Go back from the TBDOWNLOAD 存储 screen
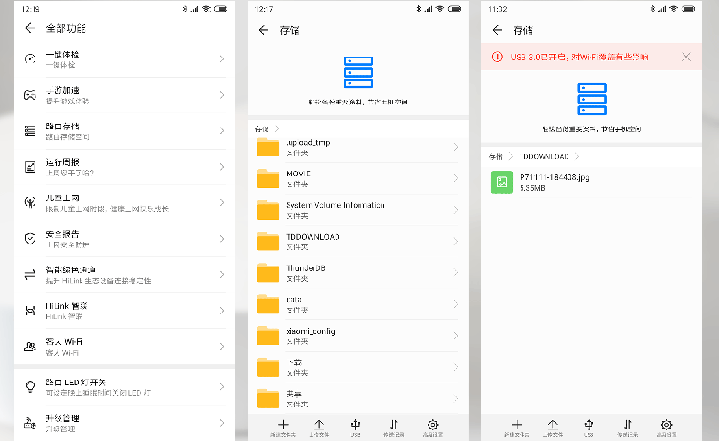 pyautogui.click(x=497, y=30)
